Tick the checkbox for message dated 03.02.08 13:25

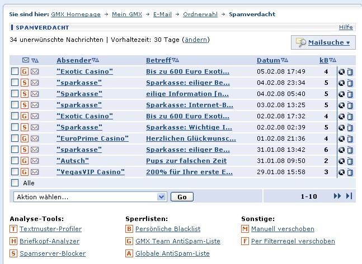[x=15, y=104]
